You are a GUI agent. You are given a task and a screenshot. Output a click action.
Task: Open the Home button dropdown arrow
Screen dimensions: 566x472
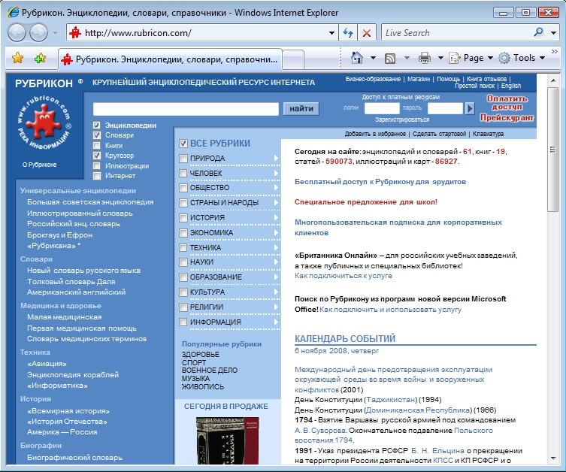point(373,58)
